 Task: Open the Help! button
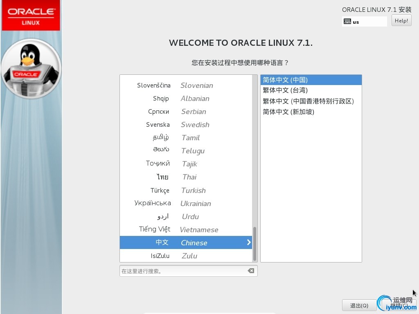[x=401, y=20]
